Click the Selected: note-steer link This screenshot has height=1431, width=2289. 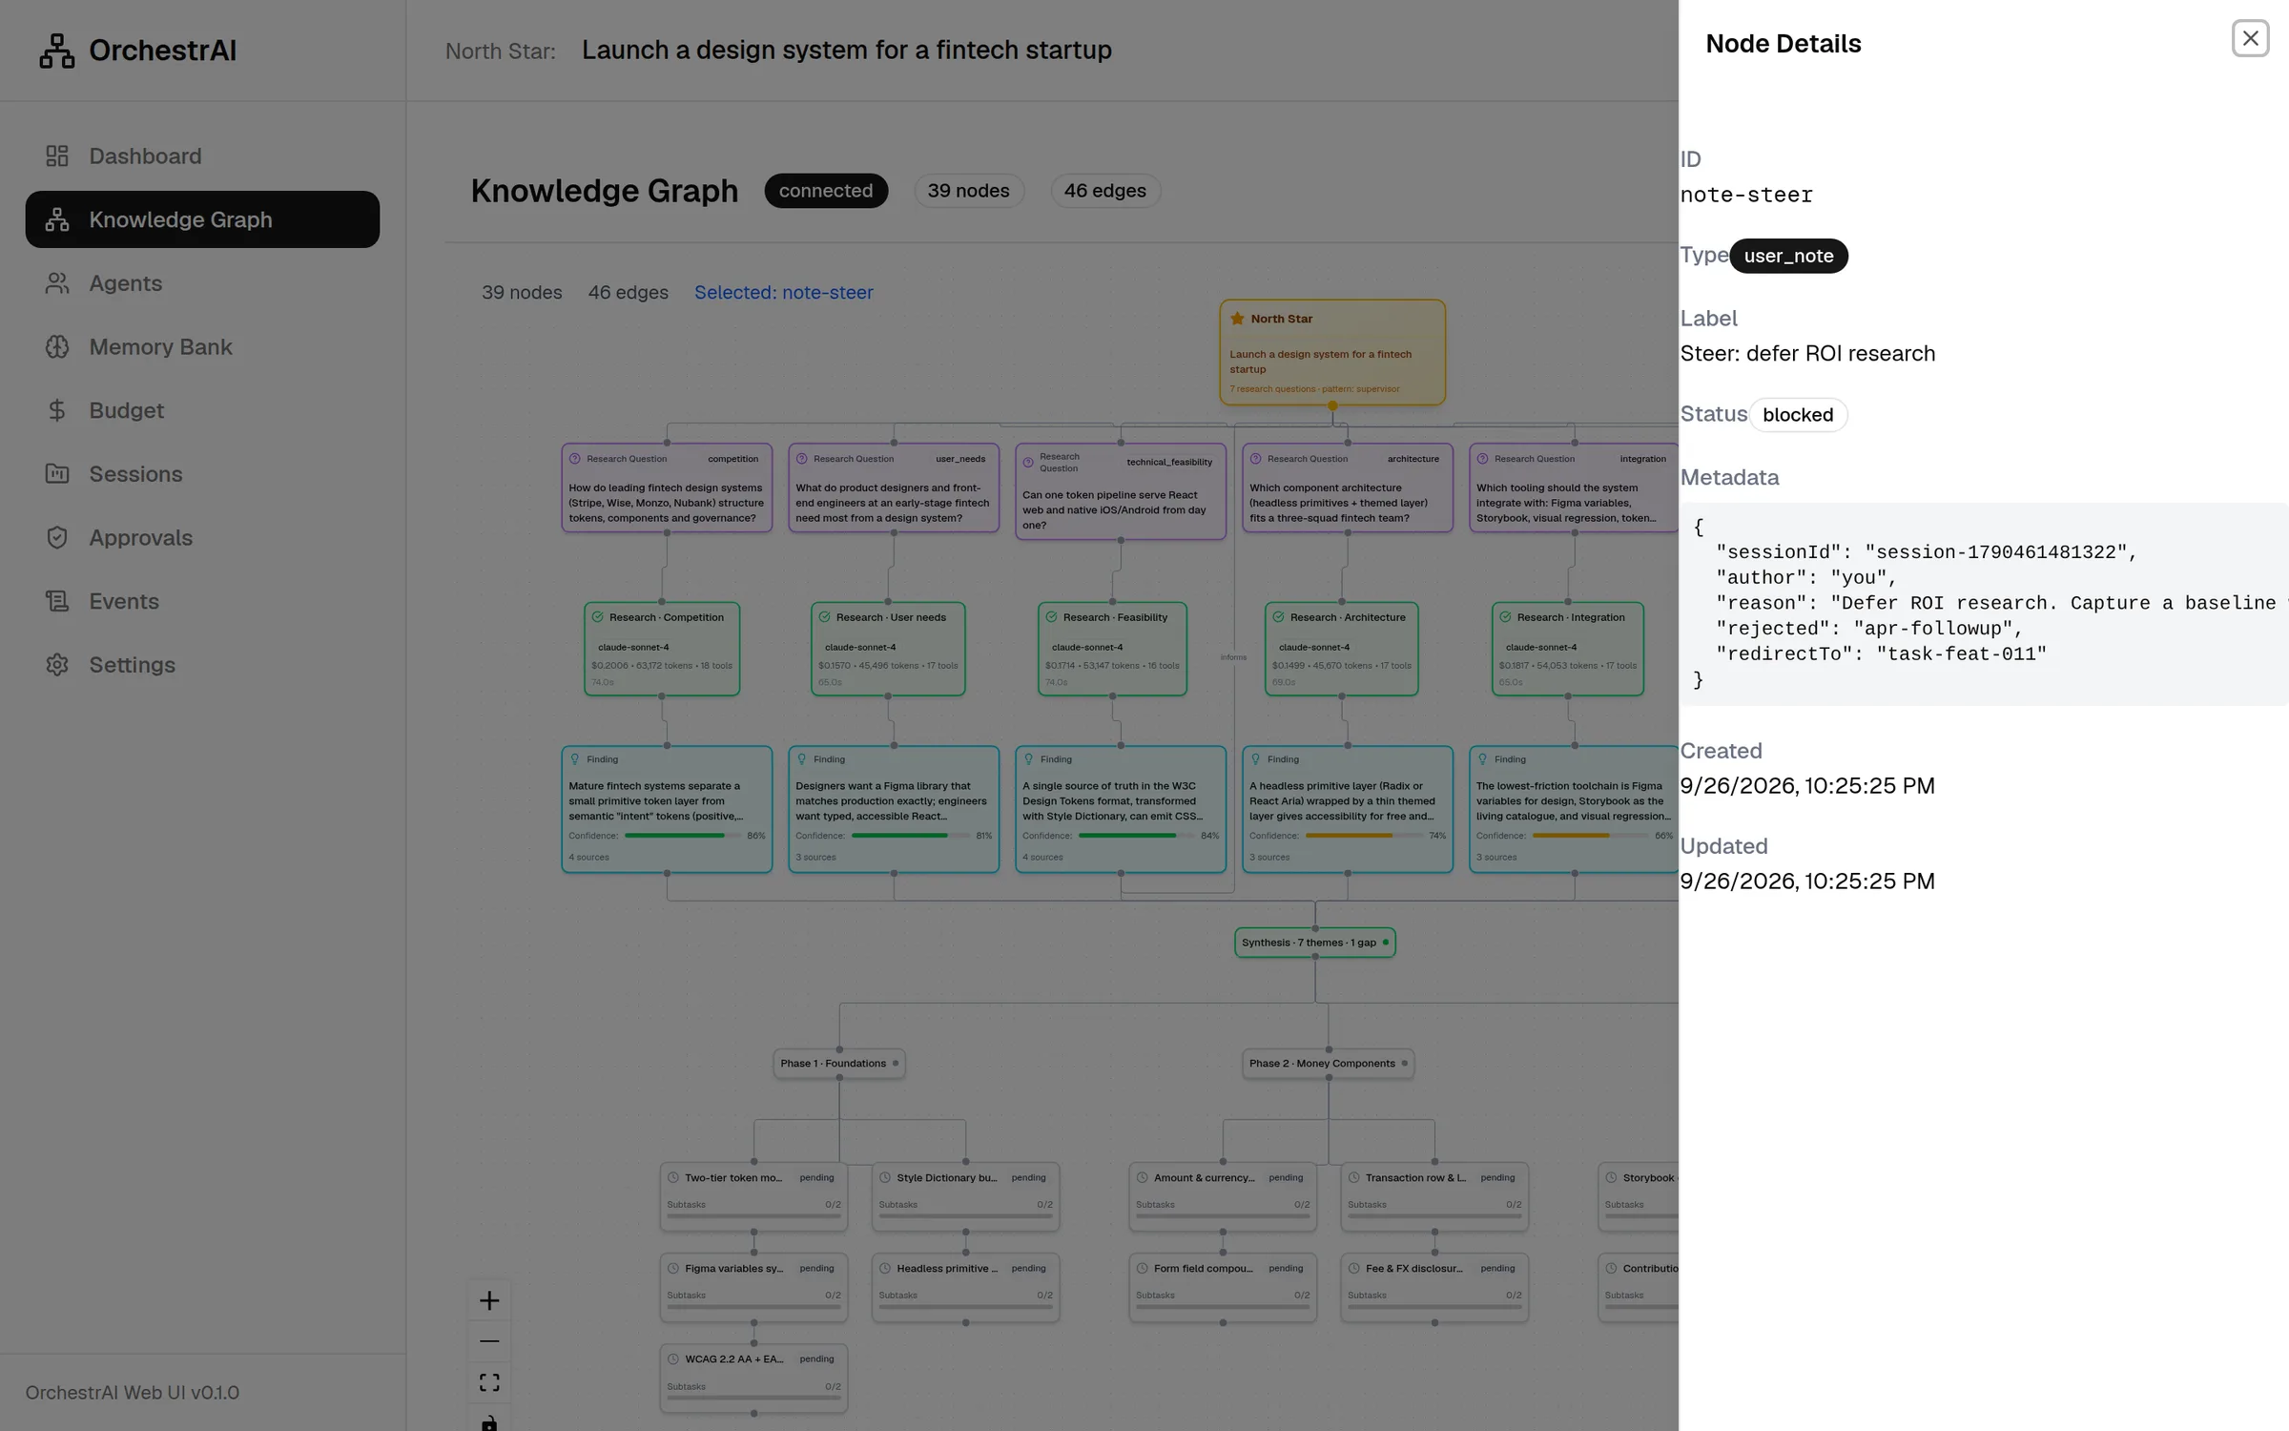point(783,293)
